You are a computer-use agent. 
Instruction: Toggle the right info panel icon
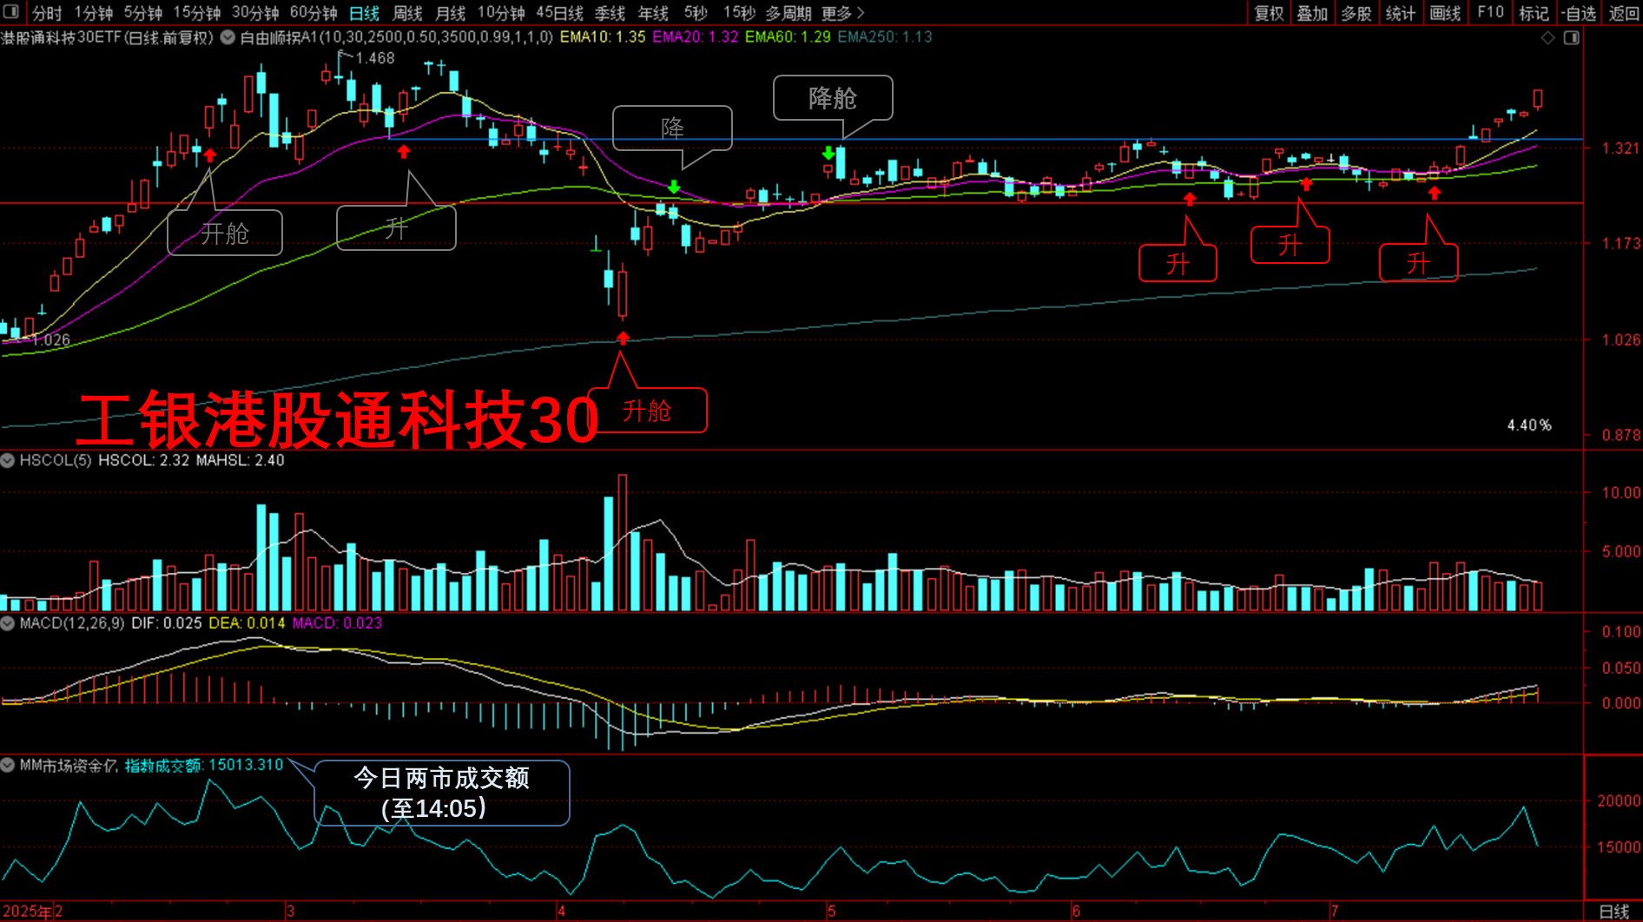[1572, 37]
